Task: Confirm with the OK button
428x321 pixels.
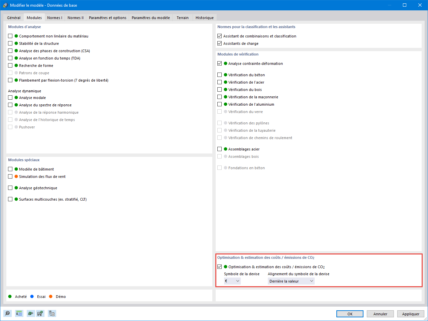Action: tap(350, 314)
